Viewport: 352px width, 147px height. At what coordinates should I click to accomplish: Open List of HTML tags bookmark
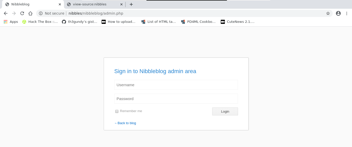click(x=159, y=22)
